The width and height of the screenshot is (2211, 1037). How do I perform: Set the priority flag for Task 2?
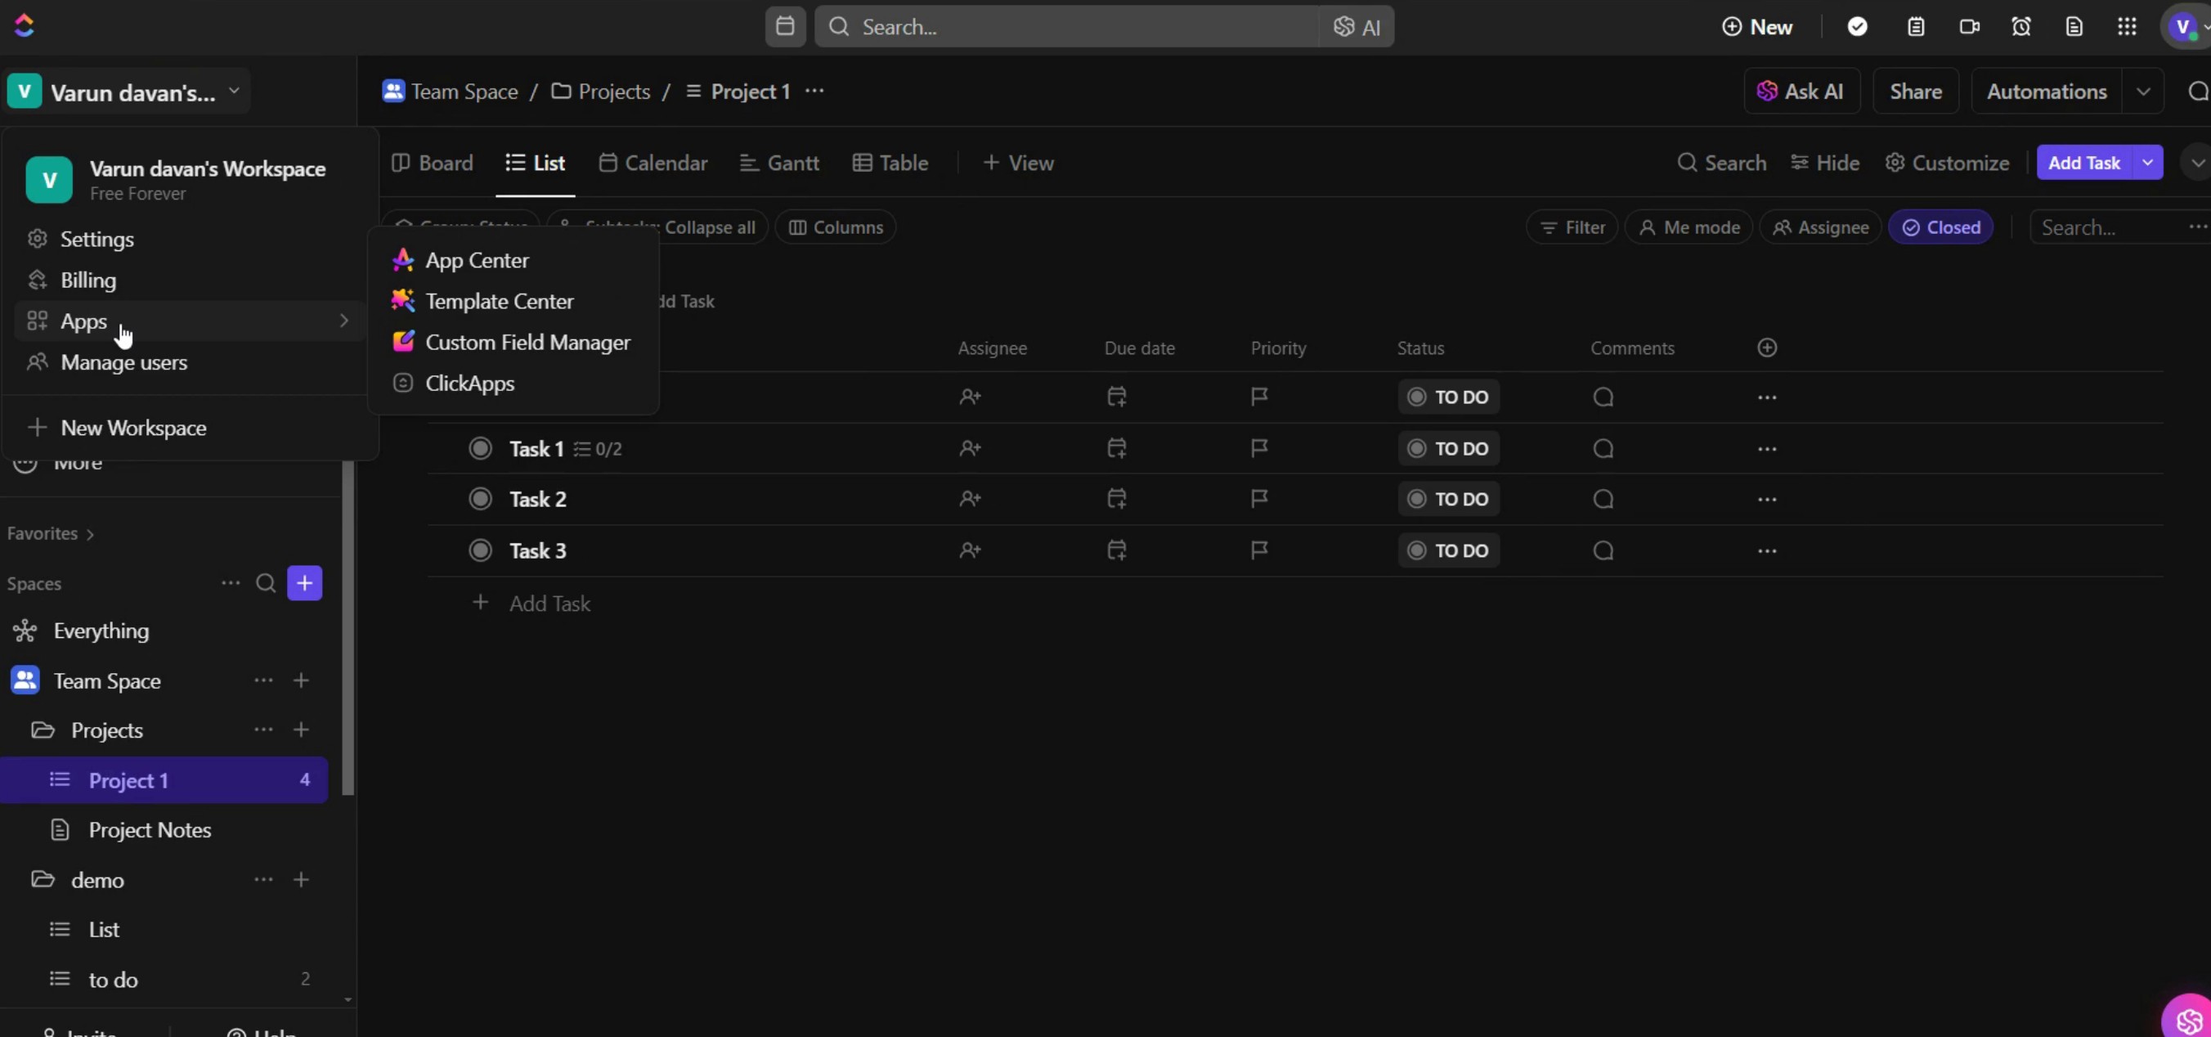1258,499
